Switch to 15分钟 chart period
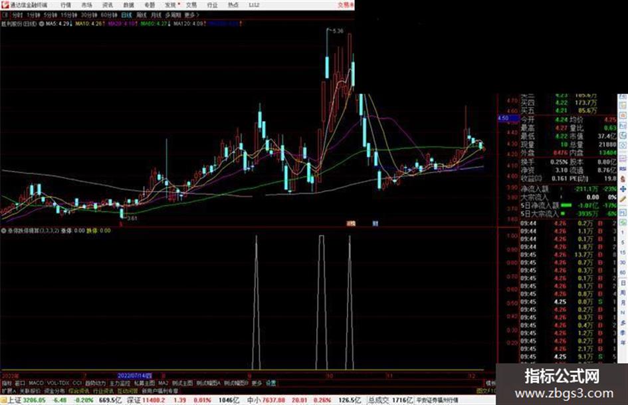The width and height of the screenshot is (628, 405). tap(69, 15)
